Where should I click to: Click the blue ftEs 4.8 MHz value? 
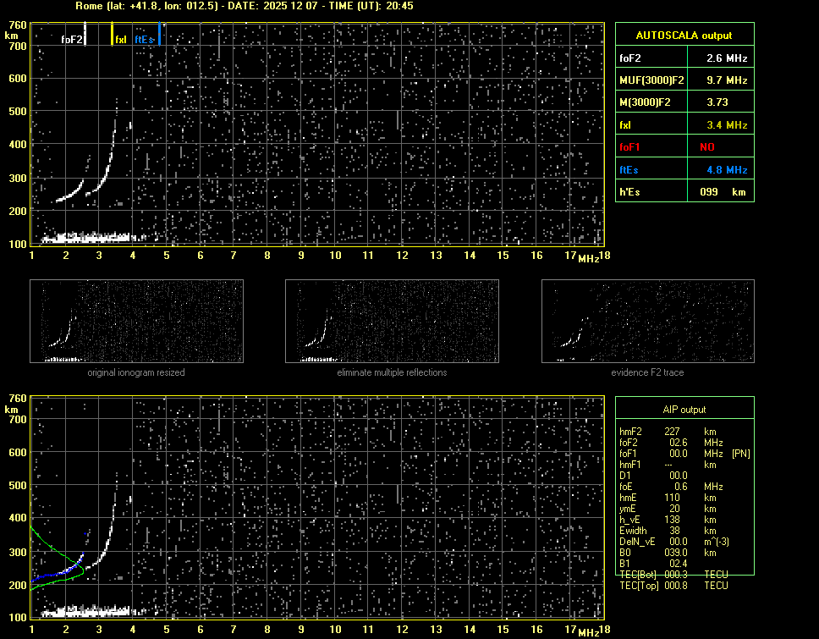click(x=727, y=170)
